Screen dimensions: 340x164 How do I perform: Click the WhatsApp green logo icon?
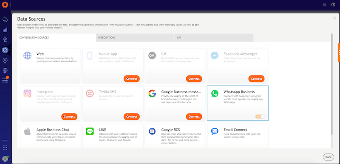coord(215,94)
